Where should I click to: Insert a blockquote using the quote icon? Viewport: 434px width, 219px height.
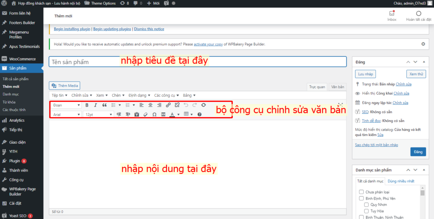pos(104,105)
